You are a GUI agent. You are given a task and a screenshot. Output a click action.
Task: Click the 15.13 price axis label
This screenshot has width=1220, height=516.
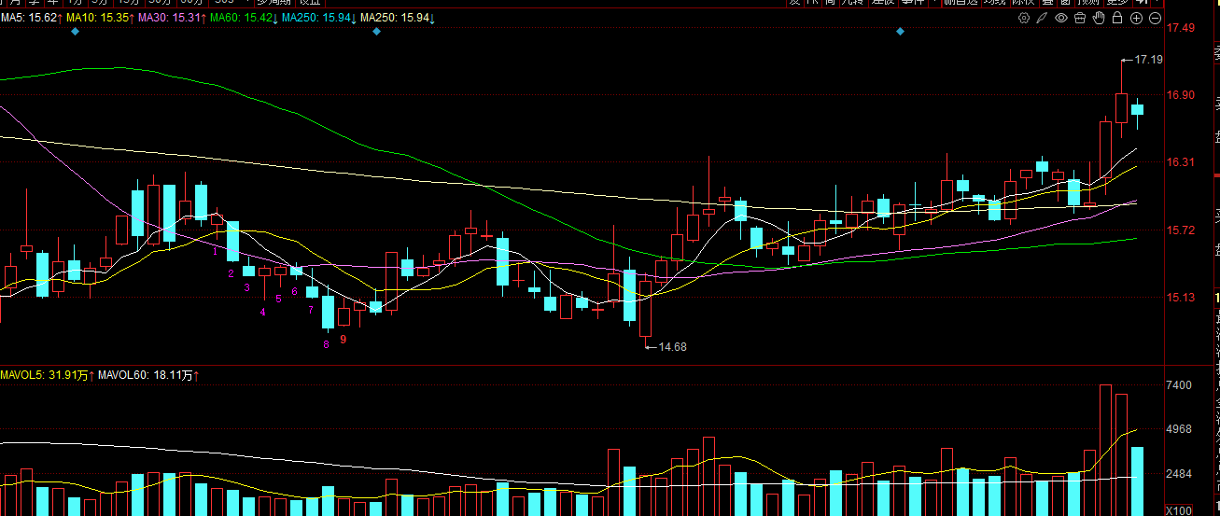coord(1182,298)
